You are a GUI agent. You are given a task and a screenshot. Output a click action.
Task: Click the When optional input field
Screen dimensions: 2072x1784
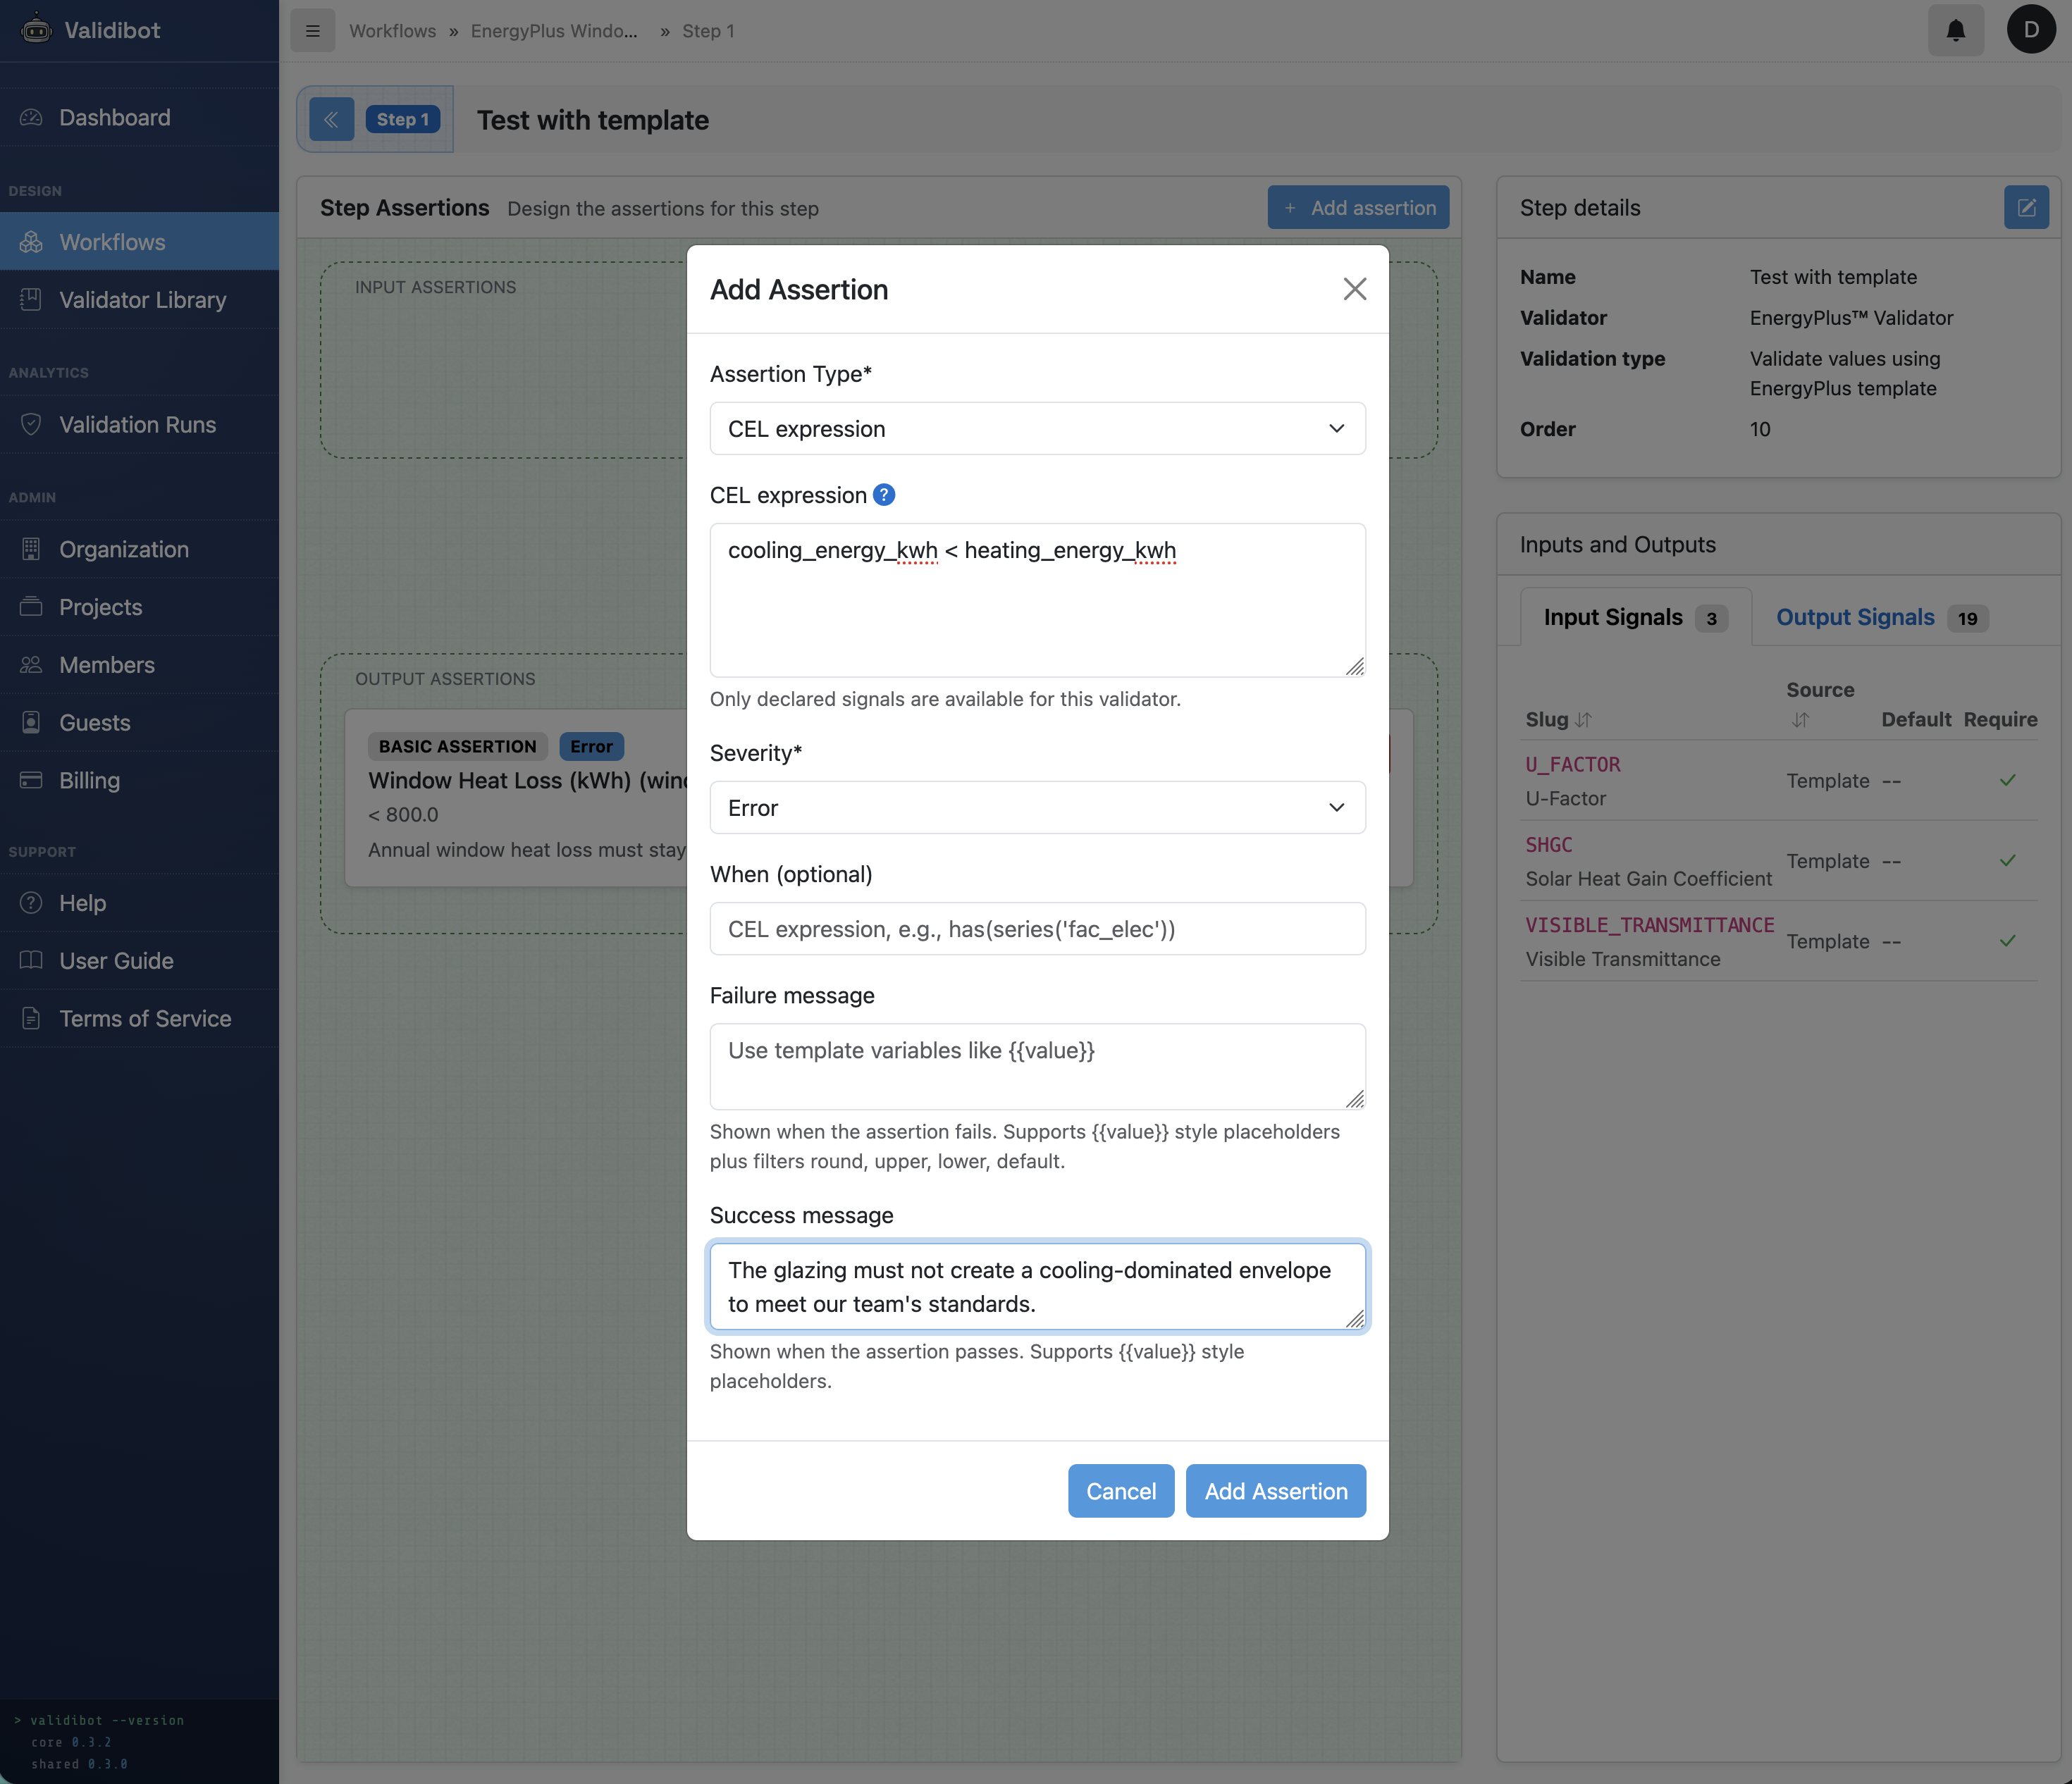pyautogui.click(x=1037, y=929)
